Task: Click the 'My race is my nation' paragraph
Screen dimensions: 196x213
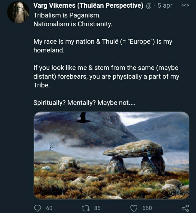Action: (103, 46)
